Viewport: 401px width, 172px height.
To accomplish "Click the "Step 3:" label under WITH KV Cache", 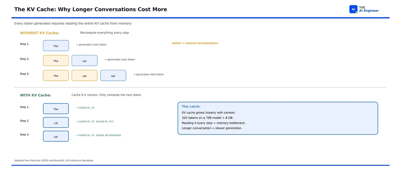I will [x=25, y=135].
